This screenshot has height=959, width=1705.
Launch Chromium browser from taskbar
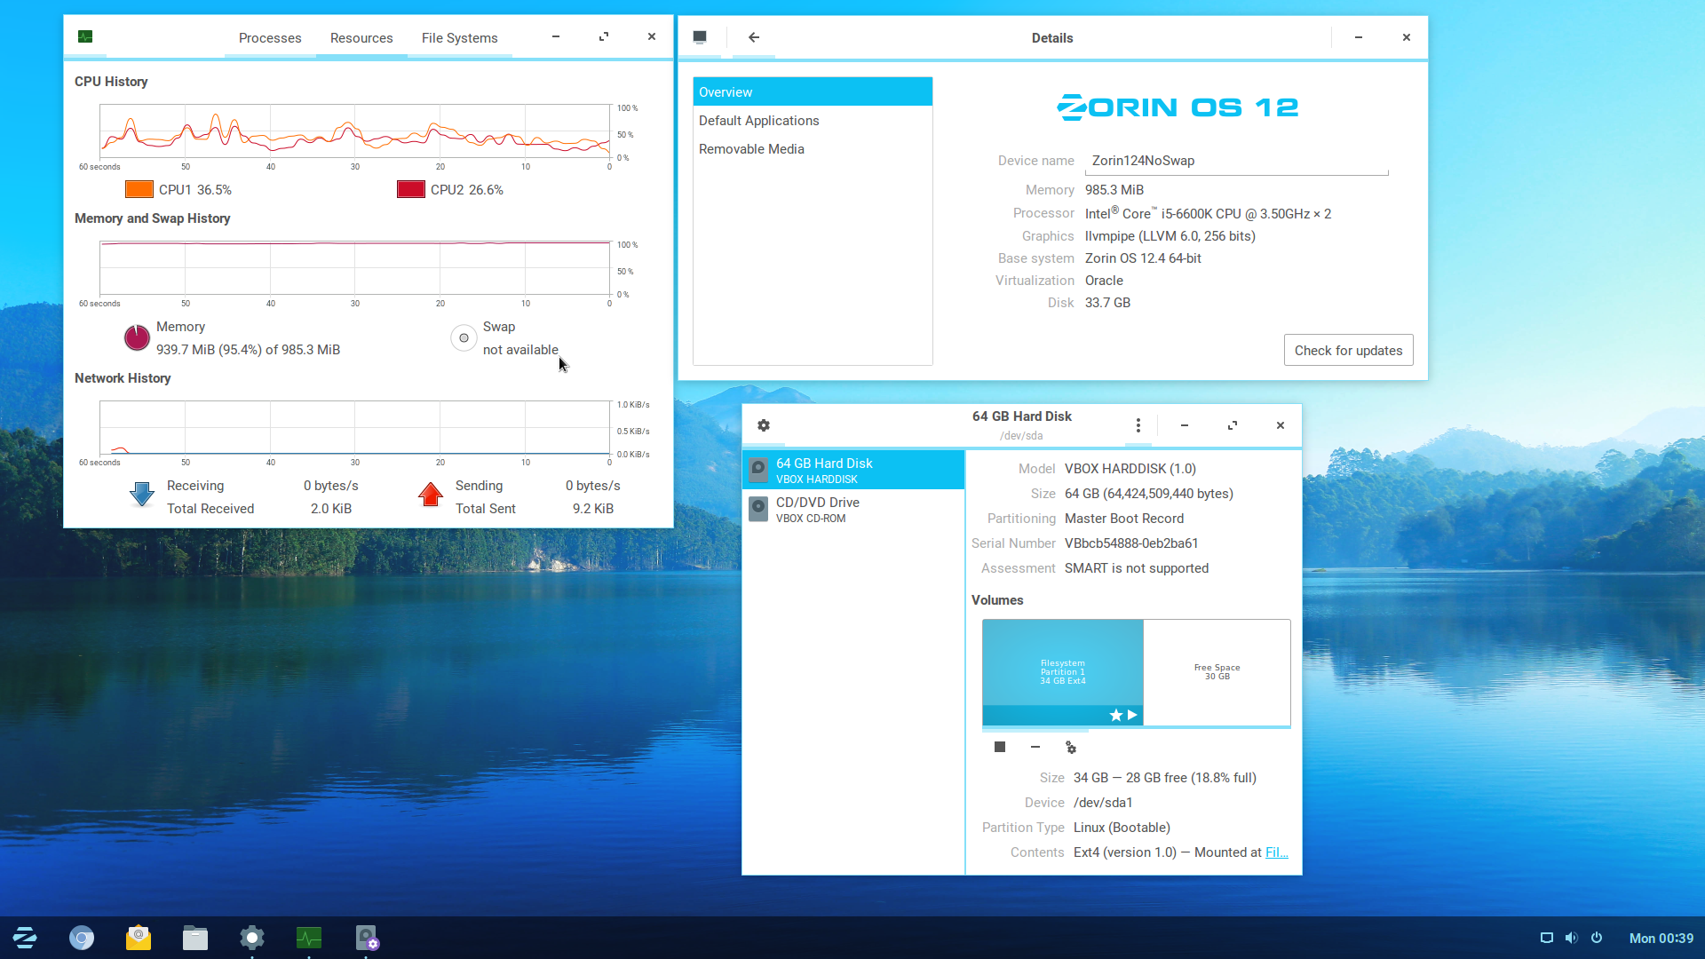[x=82, y=938]
